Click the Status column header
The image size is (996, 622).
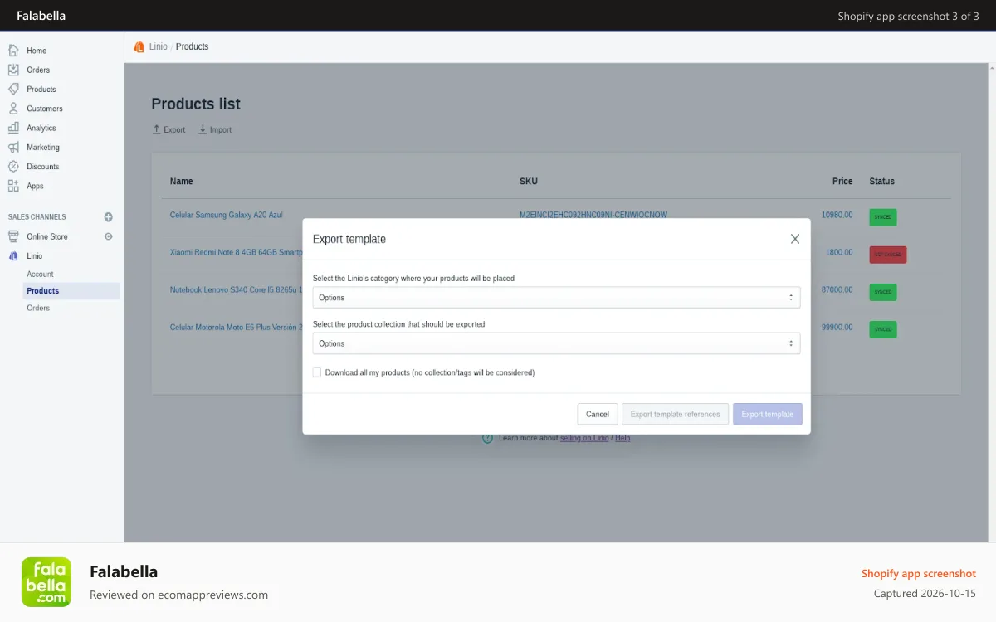881,181
